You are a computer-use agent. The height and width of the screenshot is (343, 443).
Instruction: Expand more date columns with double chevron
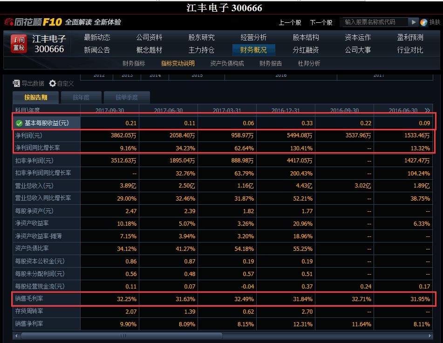click(x=427, y=110)
